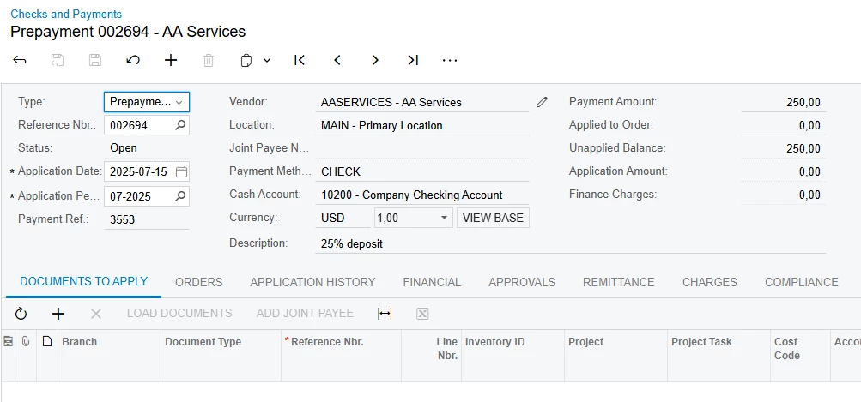Image resolution: width=861 pixels, height=402 pixels.
Task: Go to the first record
Action: click(300, 60)
